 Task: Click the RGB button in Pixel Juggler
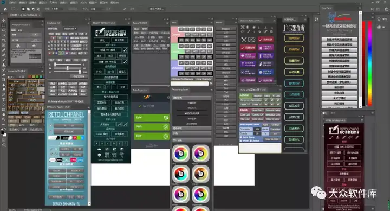[333, 201]
